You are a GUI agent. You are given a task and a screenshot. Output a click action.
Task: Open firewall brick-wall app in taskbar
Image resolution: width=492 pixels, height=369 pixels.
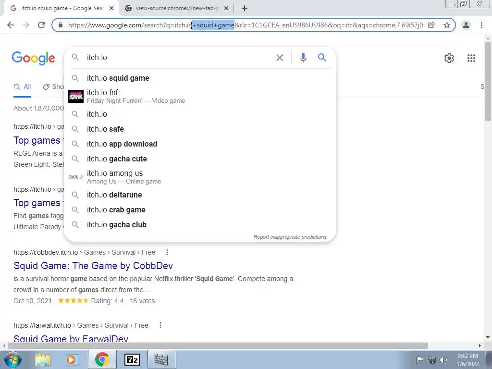[161, 359]
